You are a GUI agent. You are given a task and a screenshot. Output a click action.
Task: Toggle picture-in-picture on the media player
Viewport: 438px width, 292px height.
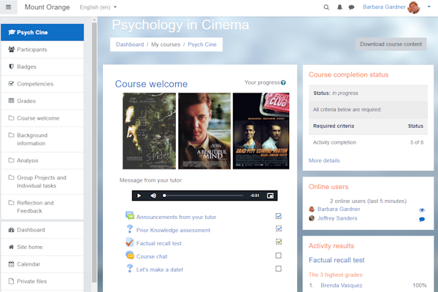point(270,196)
